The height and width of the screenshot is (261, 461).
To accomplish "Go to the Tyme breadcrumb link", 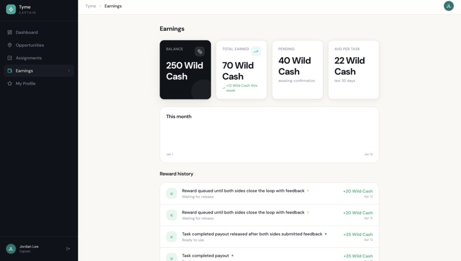I will click(x=90, y=6).
